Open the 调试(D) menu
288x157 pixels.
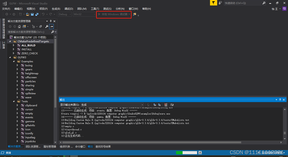click(x=69, y=9)
